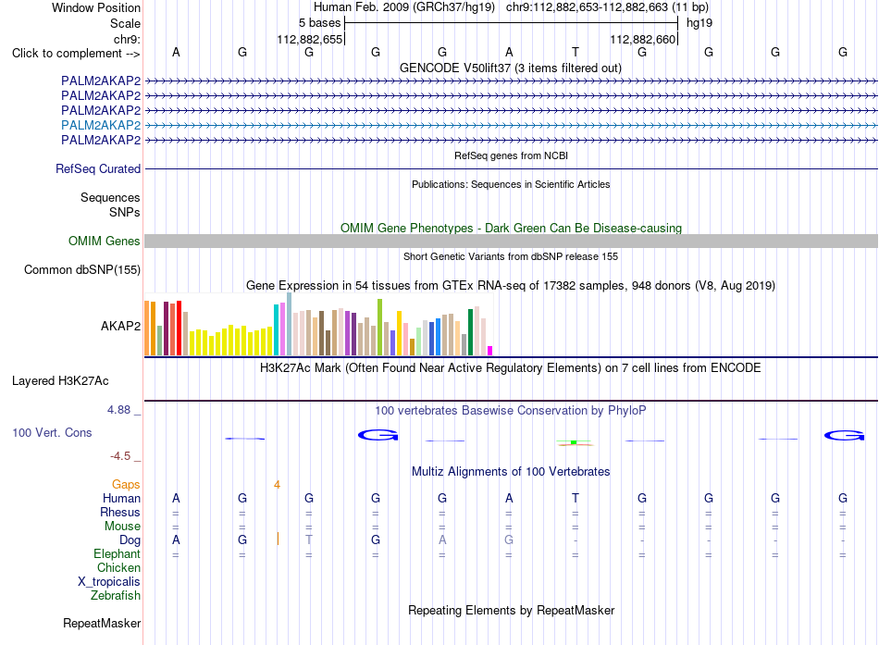
Task: Click 'RefSeq genes from NCBI' track title
Action: point(511,155)
